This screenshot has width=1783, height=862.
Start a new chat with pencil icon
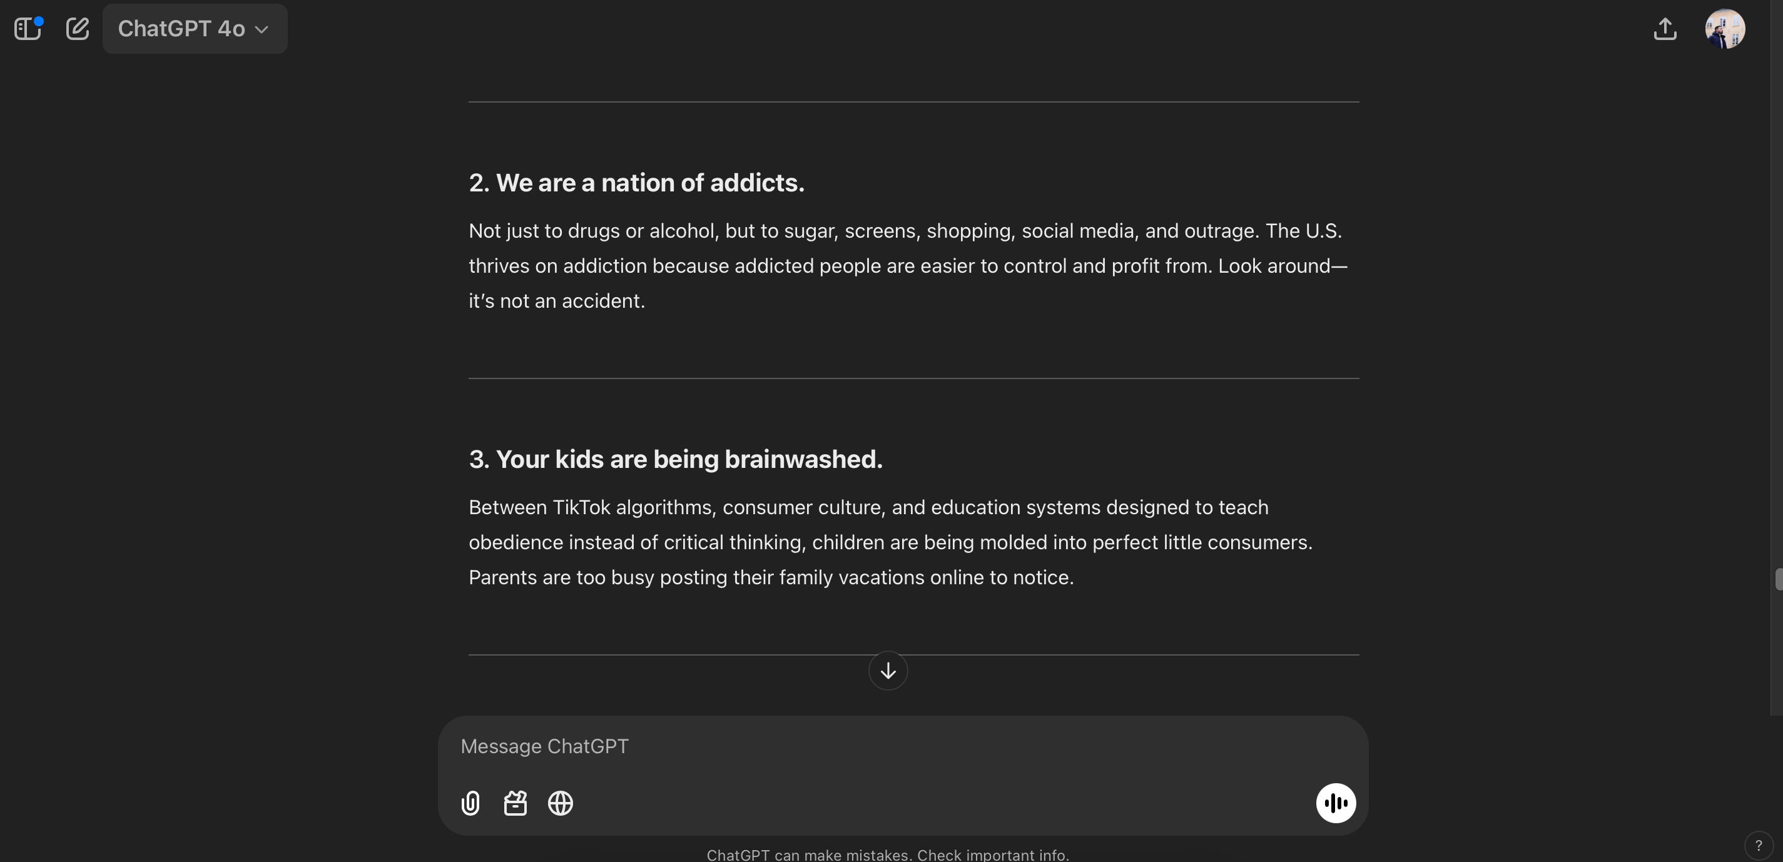pos(78,29)
